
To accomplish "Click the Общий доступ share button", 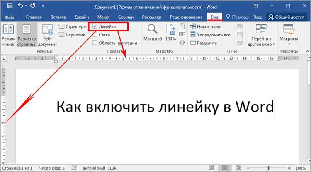I will (286, 17).
